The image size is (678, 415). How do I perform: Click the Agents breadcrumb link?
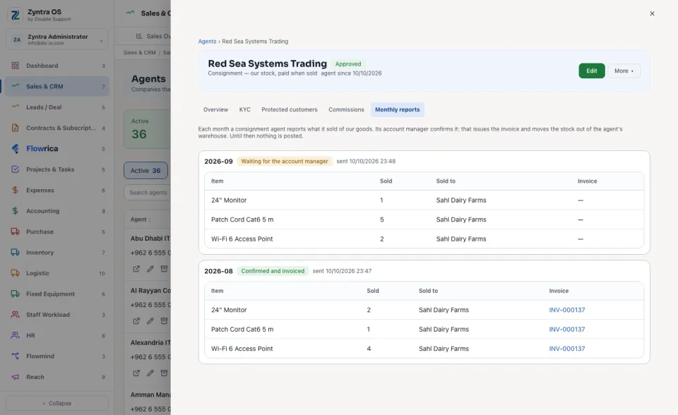[207, 41]
